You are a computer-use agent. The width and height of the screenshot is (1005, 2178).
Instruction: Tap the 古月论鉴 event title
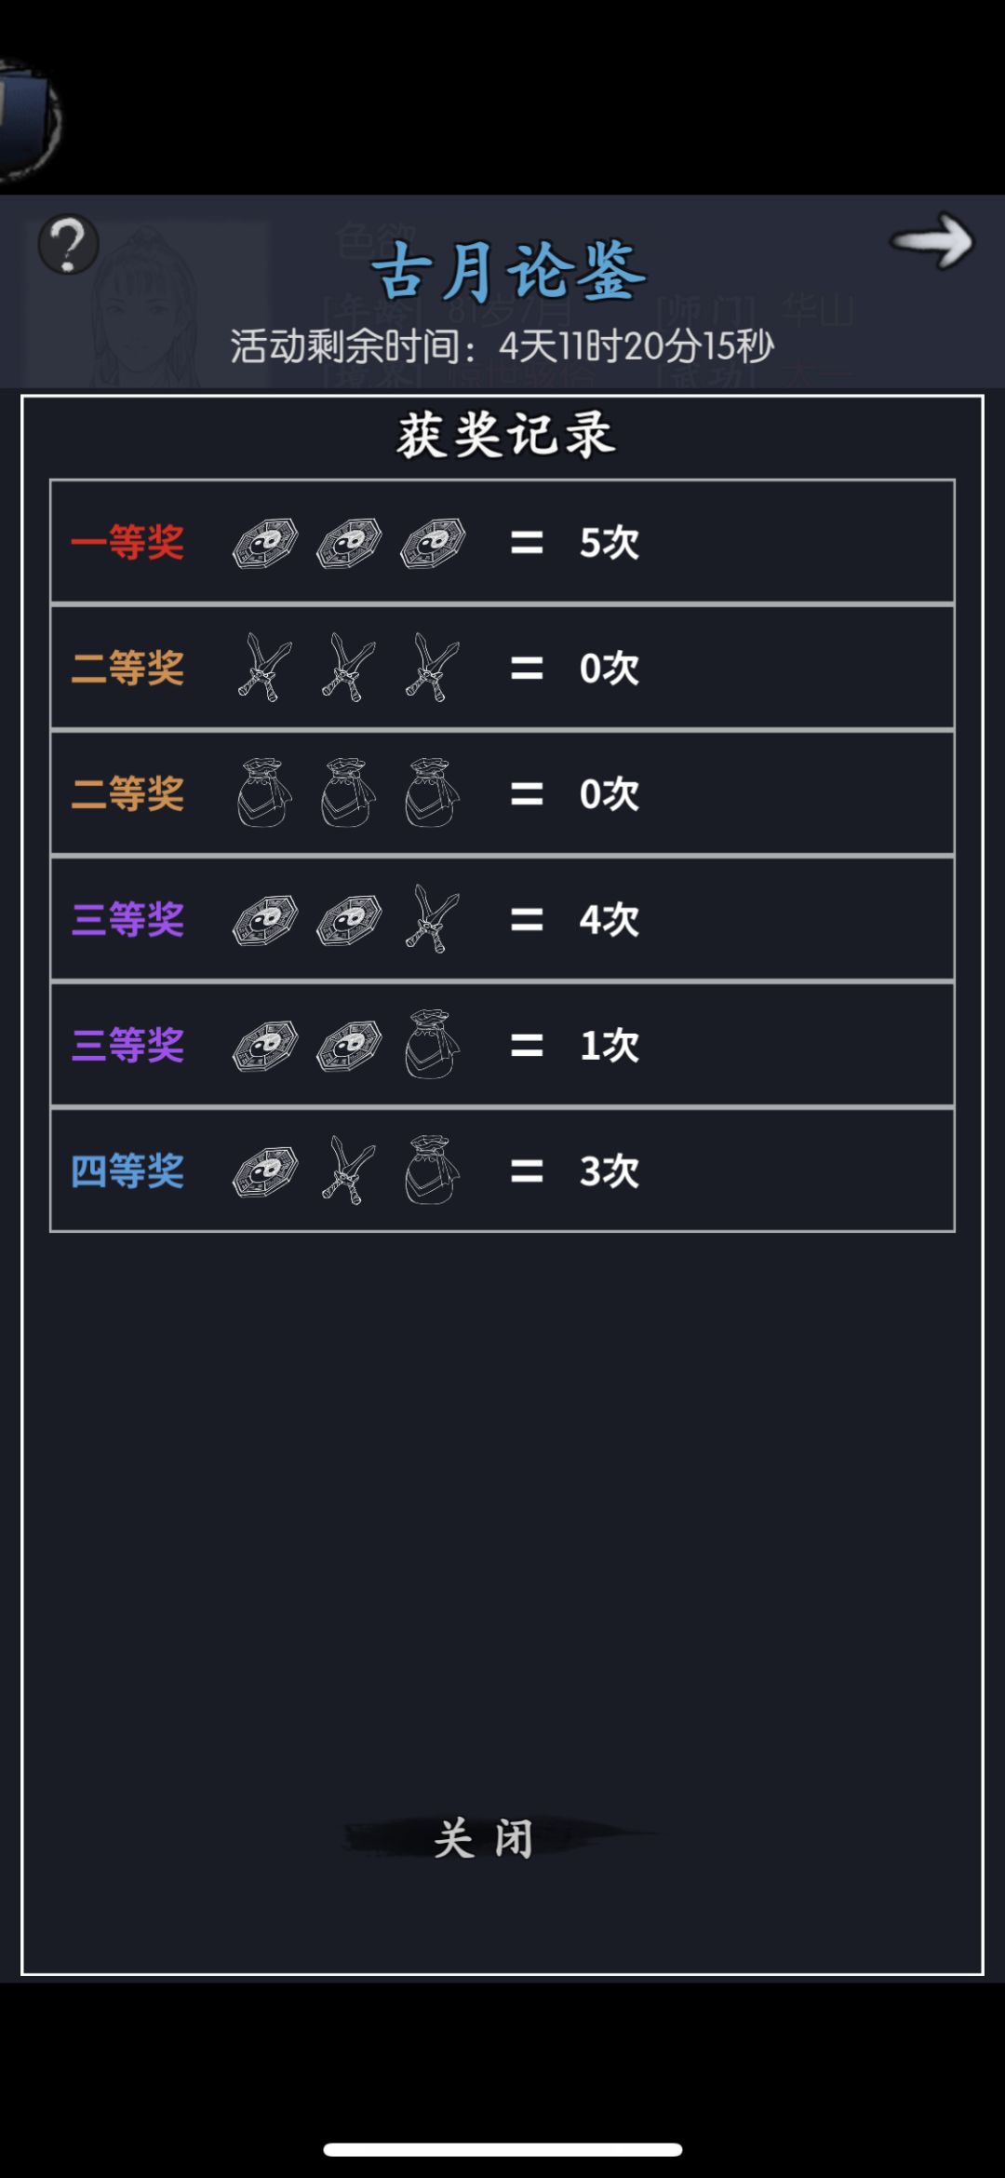[508, 271]
